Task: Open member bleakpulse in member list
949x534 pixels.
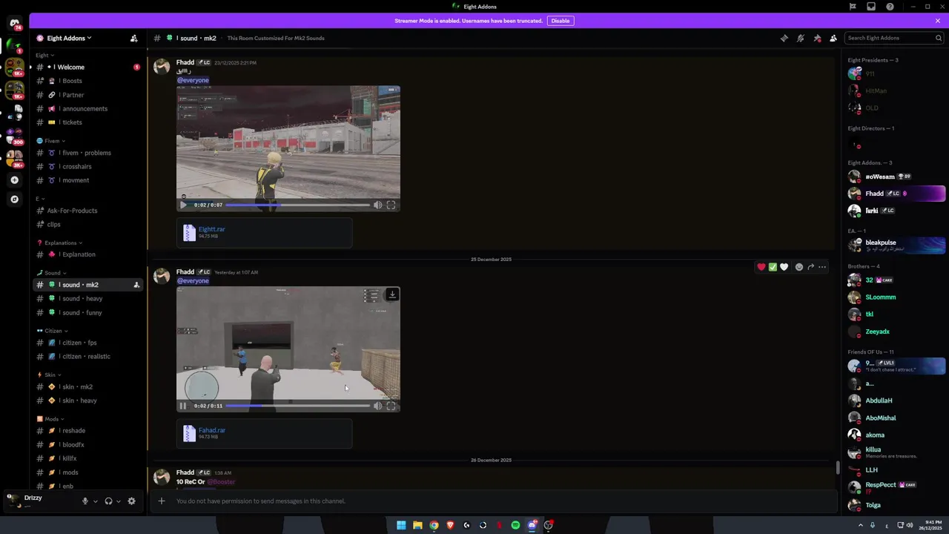Action: point(896,245)
